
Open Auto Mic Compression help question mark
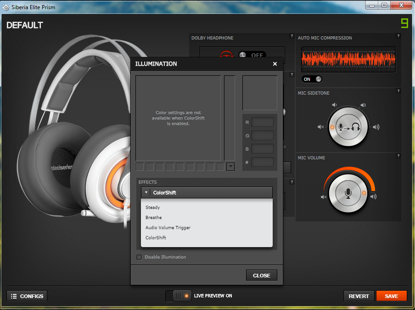[x=398, y=36]
